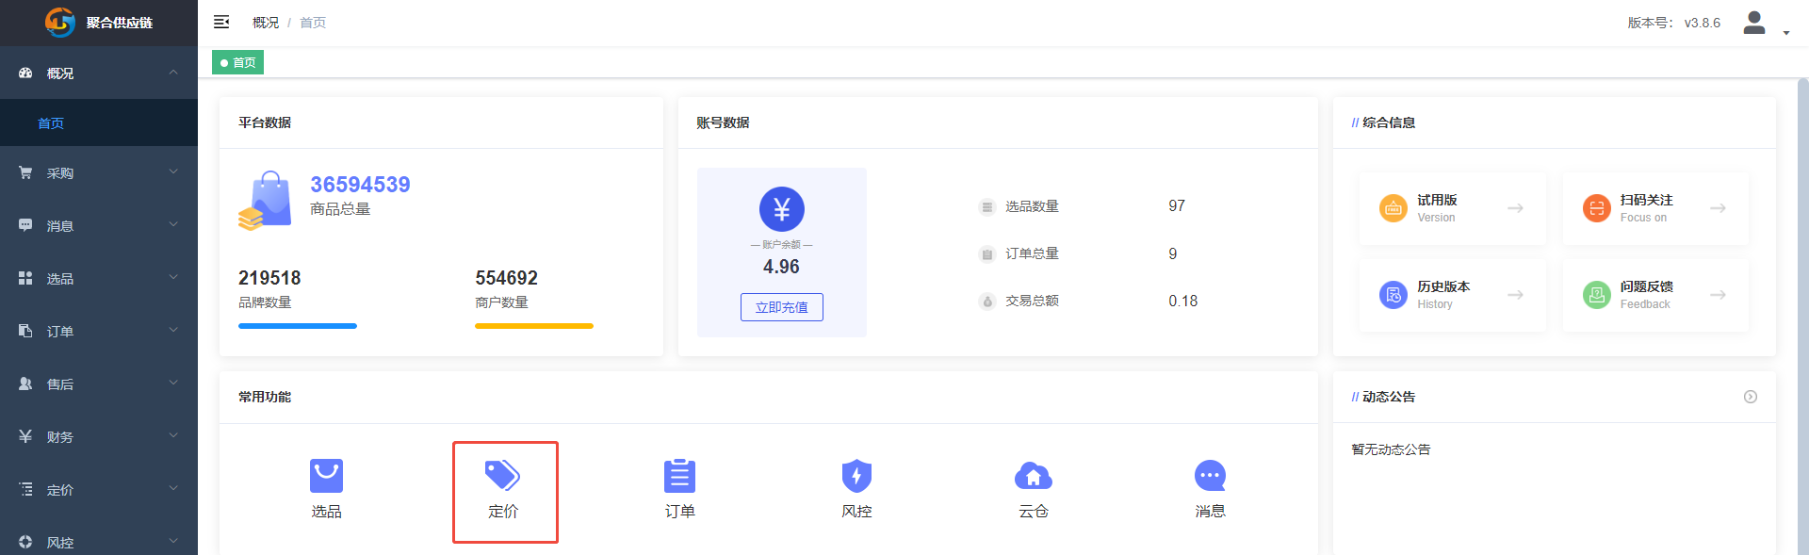The width and height of the screenshot is (1809, 555).
Task: Open the 订单 clipboard shortcut icon
Action: pyautogui.click(x=679, y=476)
